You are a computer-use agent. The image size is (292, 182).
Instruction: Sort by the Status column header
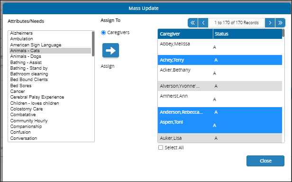[247, 34]
